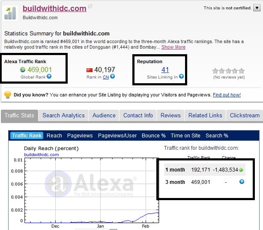The width and height of the screenshot is (263, 230).
Task: Show the Time on Site chart
Action: tap(185, 136)
